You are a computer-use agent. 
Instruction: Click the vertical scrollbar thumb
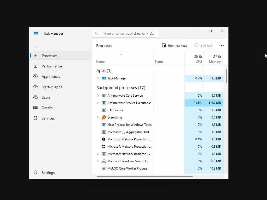226,76
